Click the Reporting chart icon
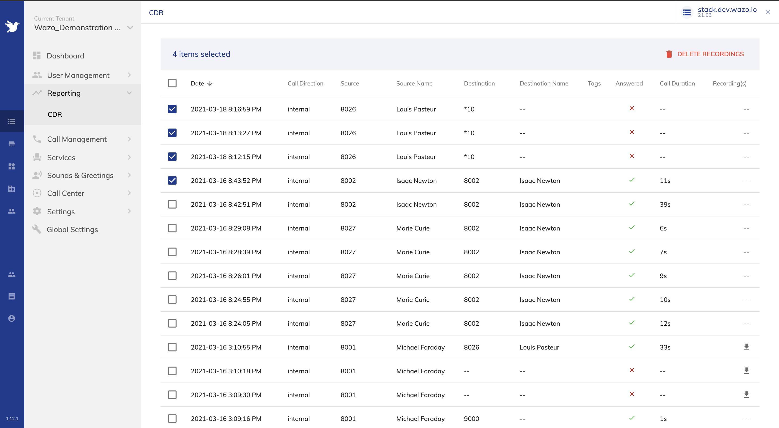Image resolution: width=779 pixels, height=428 pixels. point(37,93)
